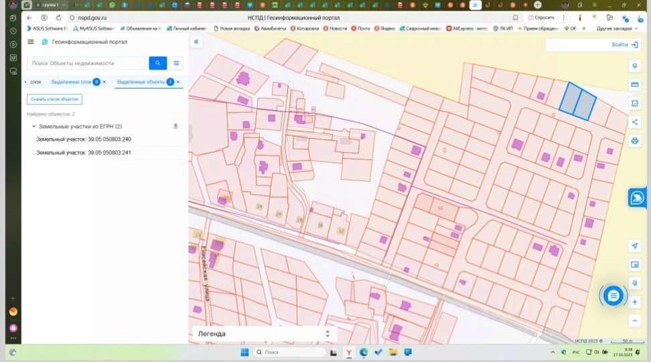Activate the area selection tool icon
This screenshot has height=362, width=651.
click(634, 103)
